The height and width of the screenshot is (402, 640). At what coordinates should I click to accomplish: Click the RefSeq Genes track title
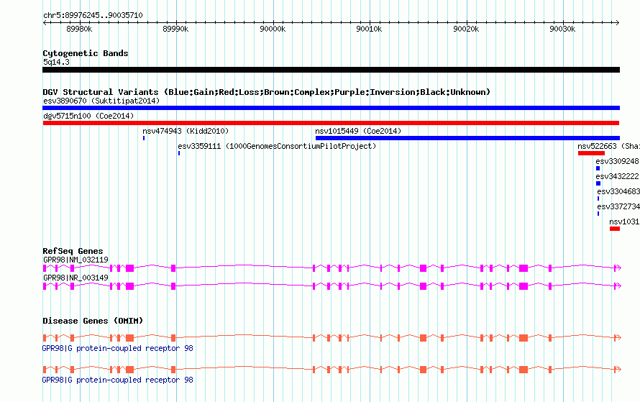[73, 252]
